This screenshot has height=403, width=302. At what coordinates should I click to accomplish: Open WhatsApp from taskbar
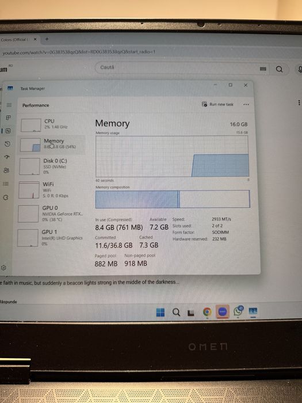point(238,311)
